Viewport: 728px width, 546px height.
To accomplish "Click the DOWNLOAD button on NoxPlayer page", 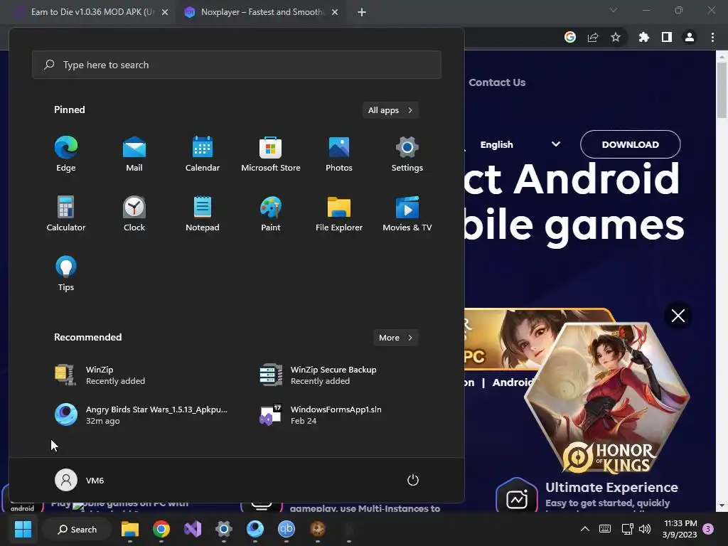I will (630, 144).
